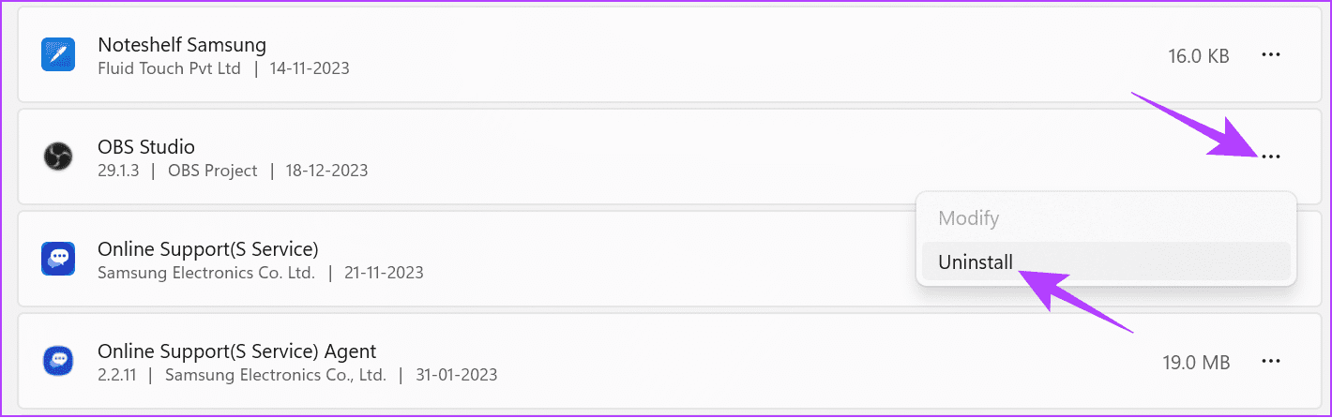Click the Fluid Touch Pvt Ltd publisher text
This screenshot has height=418, width=1332.
[169, 68]
